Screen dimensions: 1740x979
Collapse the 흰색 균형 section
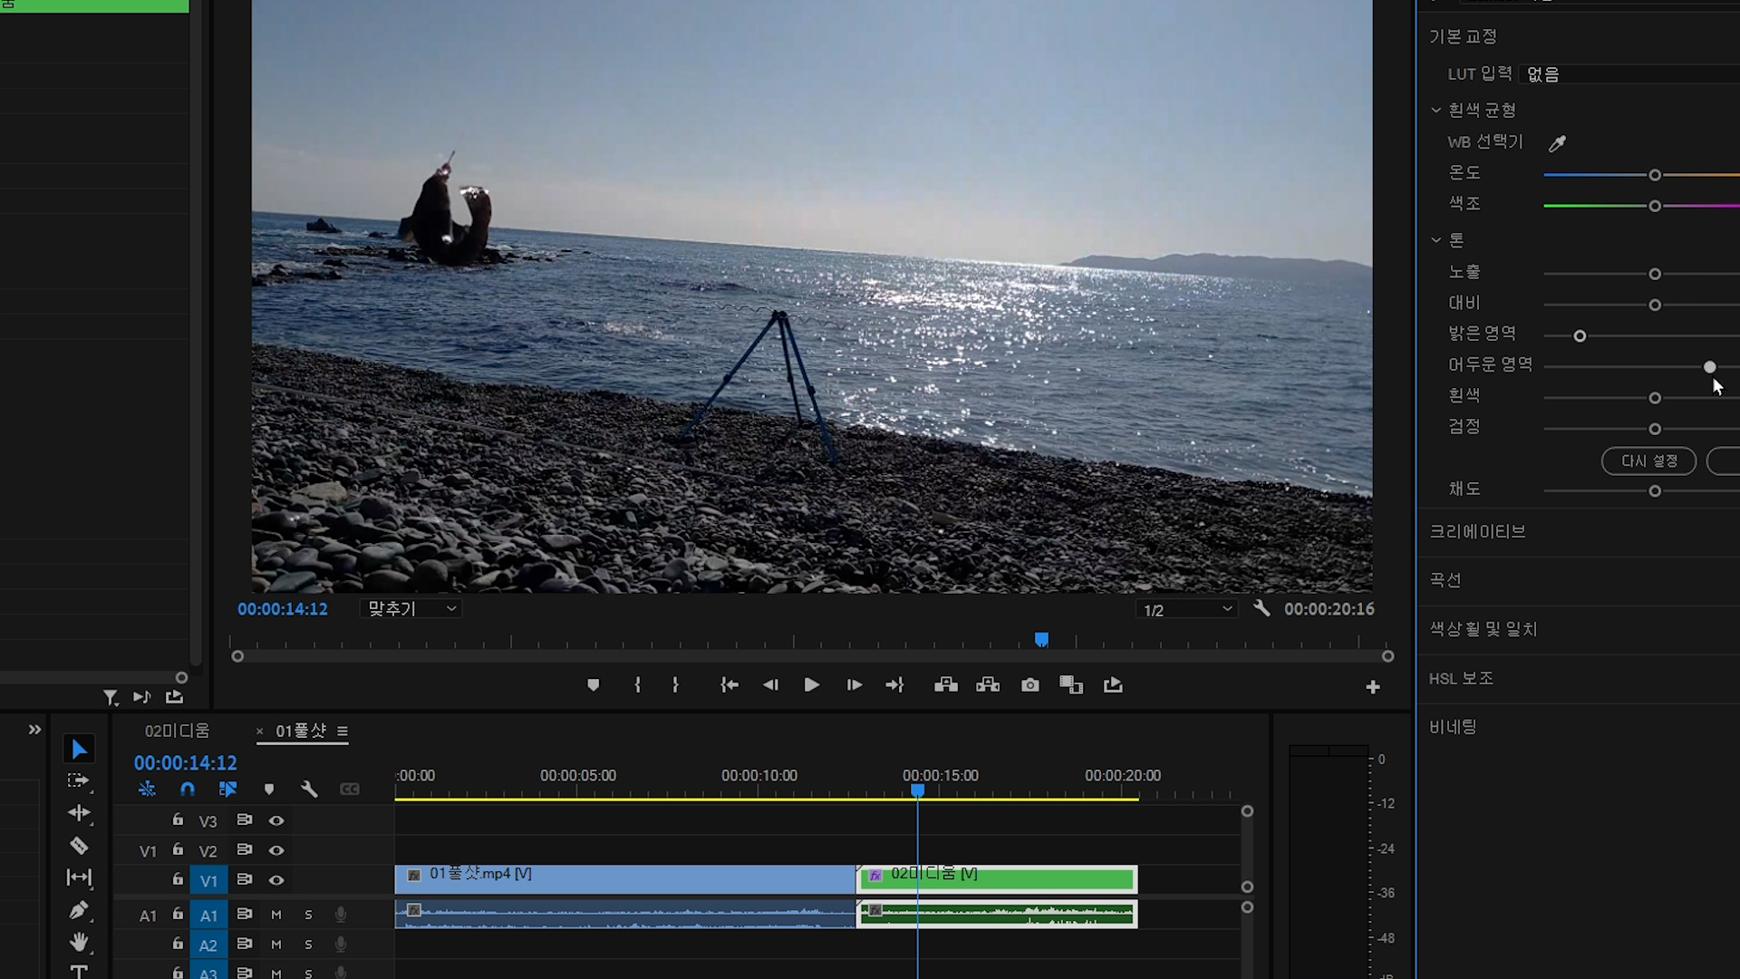pyautogui.click(x=1436, y=110)
